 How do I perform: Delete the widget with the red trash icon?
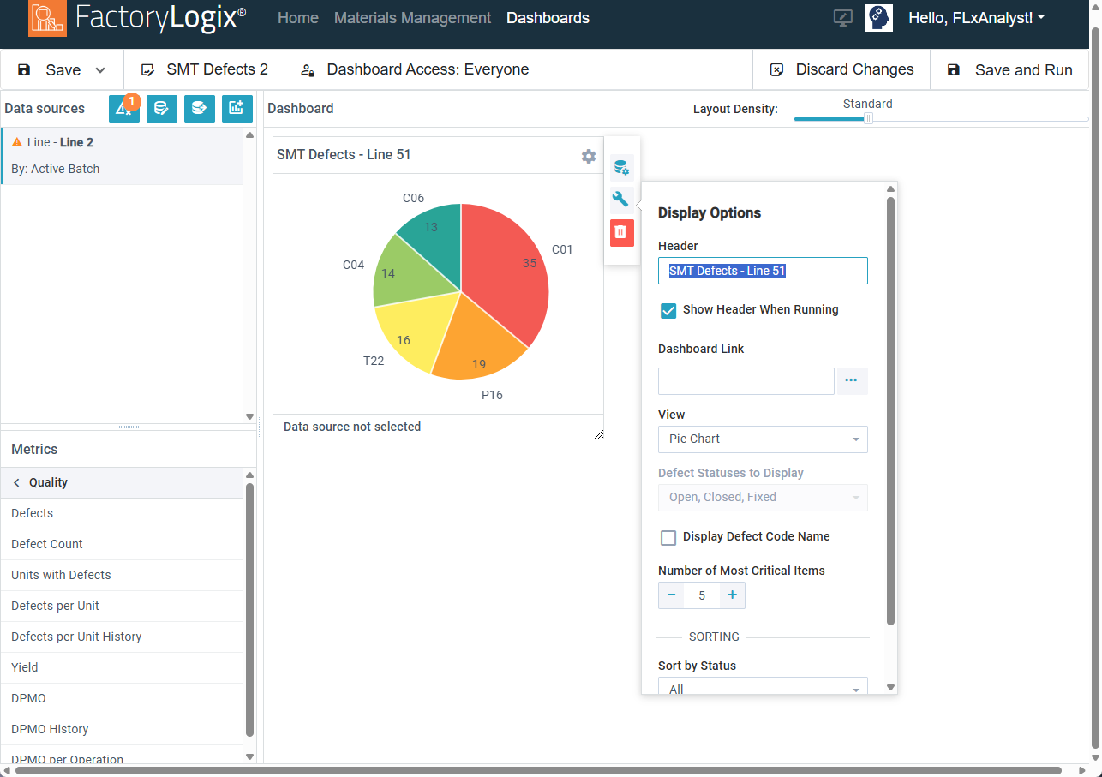pos(621,232)
